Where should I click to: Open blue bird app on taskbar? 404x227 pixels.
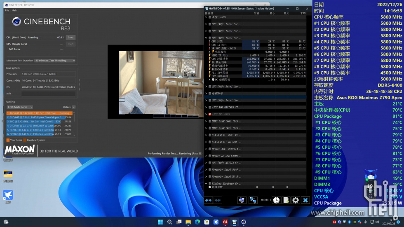click(x=216, y=222)
